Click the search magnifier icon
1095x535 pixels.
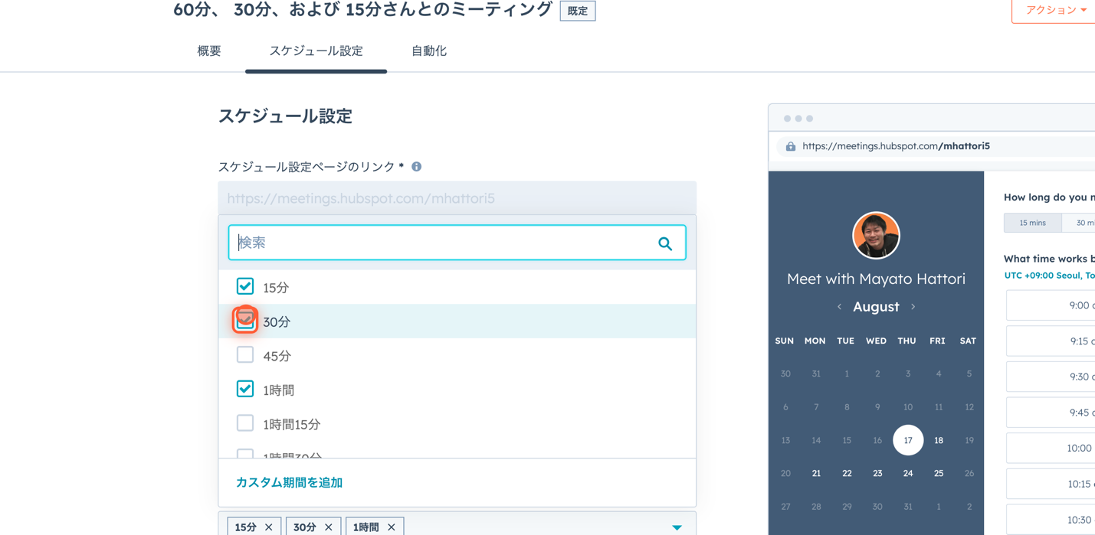(665, 243)
